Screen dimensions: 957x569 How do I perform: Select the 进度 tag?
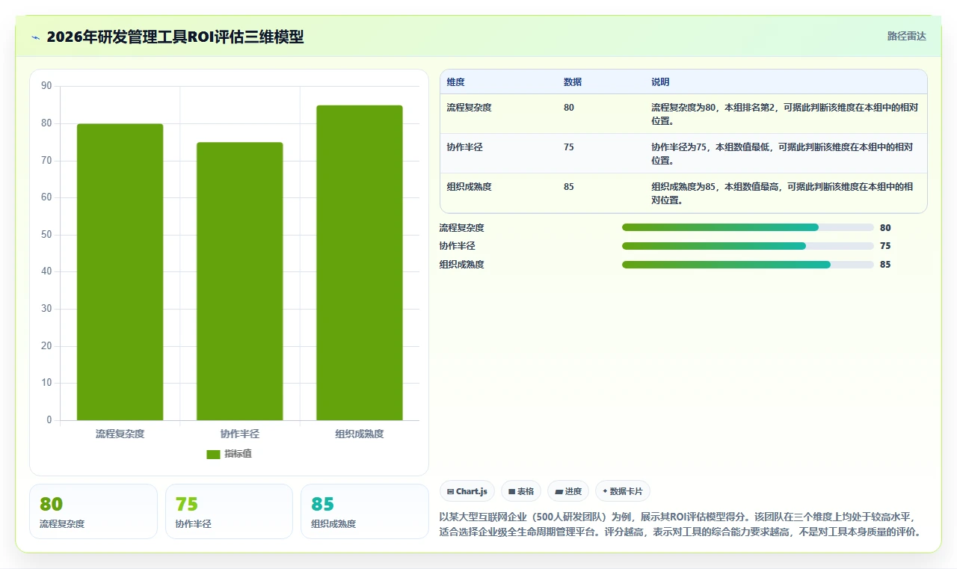click(568, 491)
